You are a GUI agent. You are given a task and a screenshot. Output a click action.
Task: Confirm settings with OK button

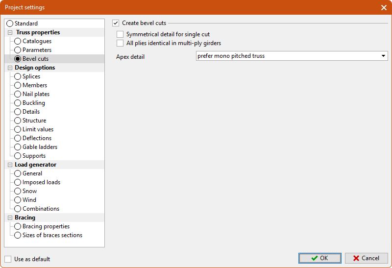(x=320, y=258)
